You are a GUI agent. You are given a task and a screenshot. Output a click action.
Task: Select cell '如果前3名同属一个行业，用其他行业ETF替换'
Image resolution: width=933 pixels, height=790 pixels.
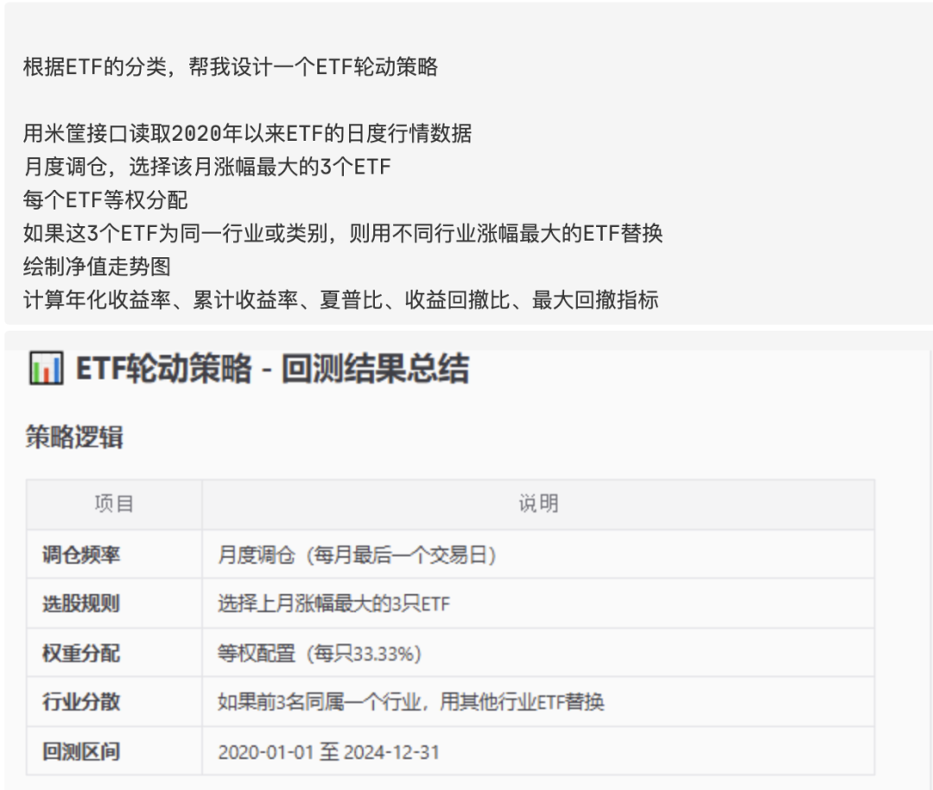538,701
